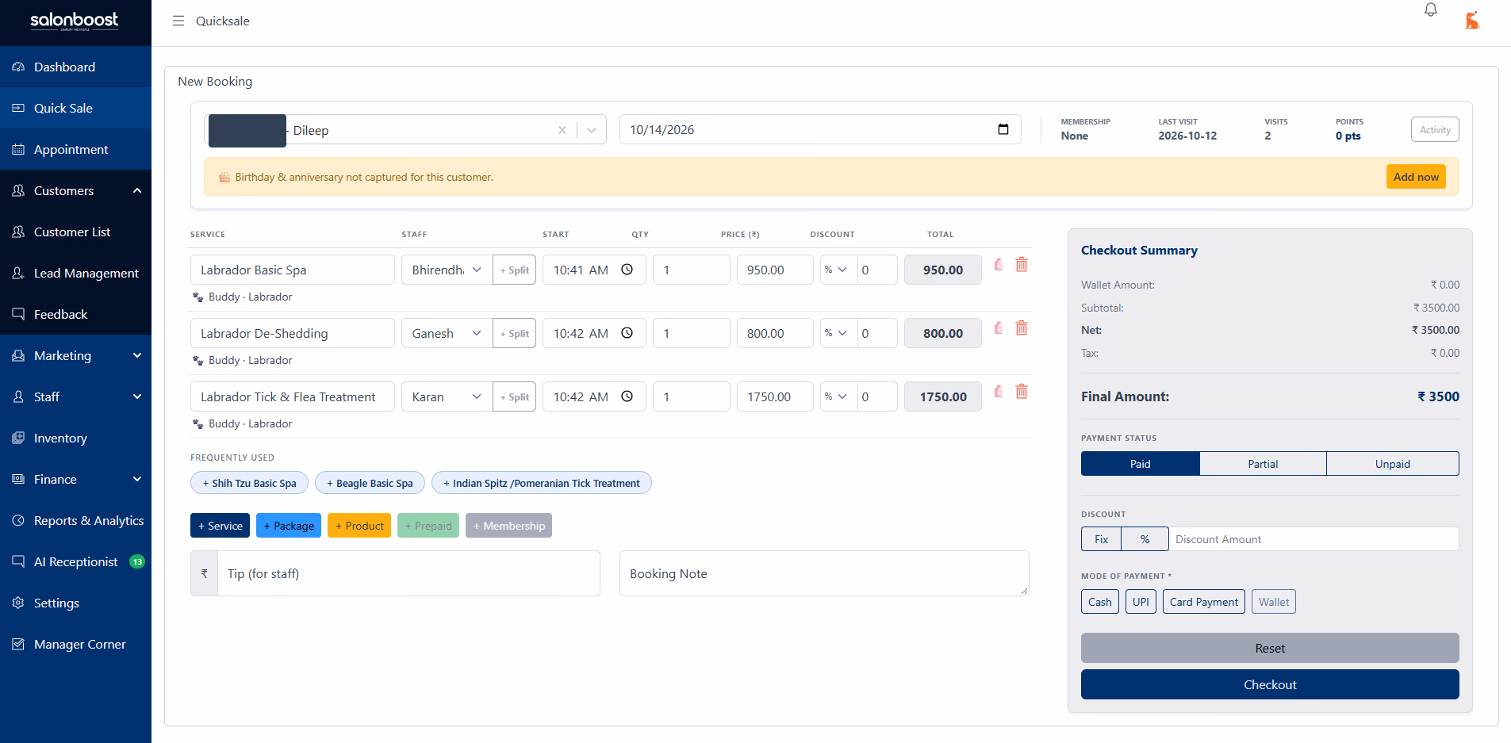The width and height of the screenshot is (1511, 743).
Task: Delete the Labrador Basic Spa row
Action: (1022, 265)
